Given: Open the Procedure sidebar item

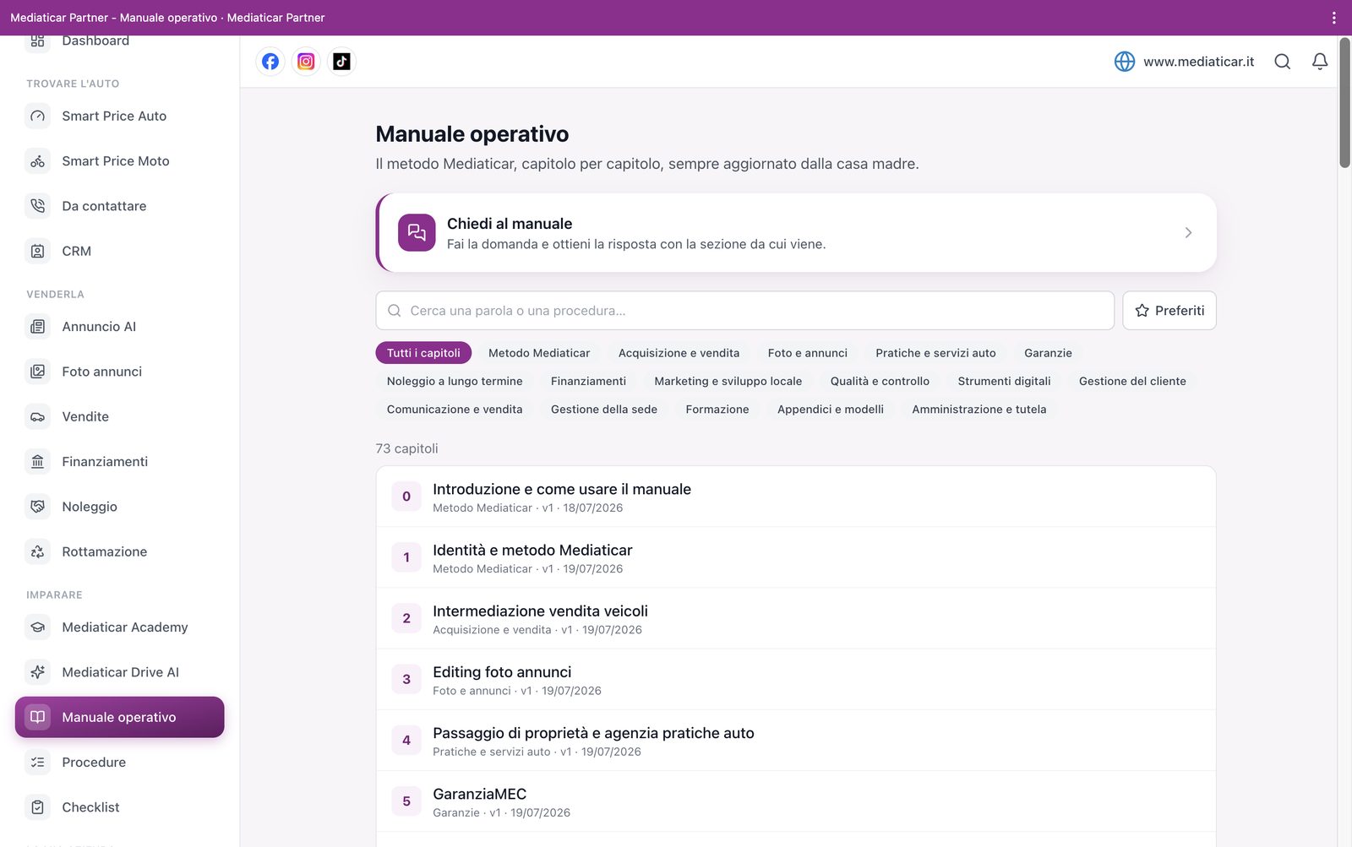Looking at the screenshot, I should (120, 763).
